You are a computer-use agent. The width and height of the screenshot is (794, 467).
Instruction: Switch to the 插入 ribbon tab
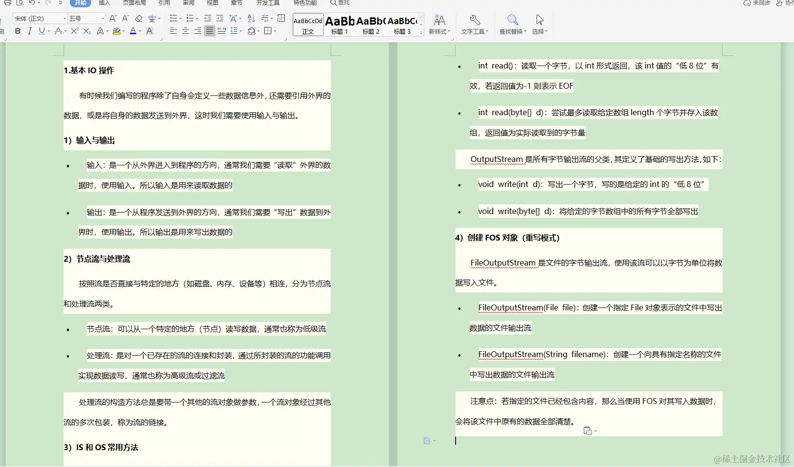pyautogui.click(x=104, y=3)
